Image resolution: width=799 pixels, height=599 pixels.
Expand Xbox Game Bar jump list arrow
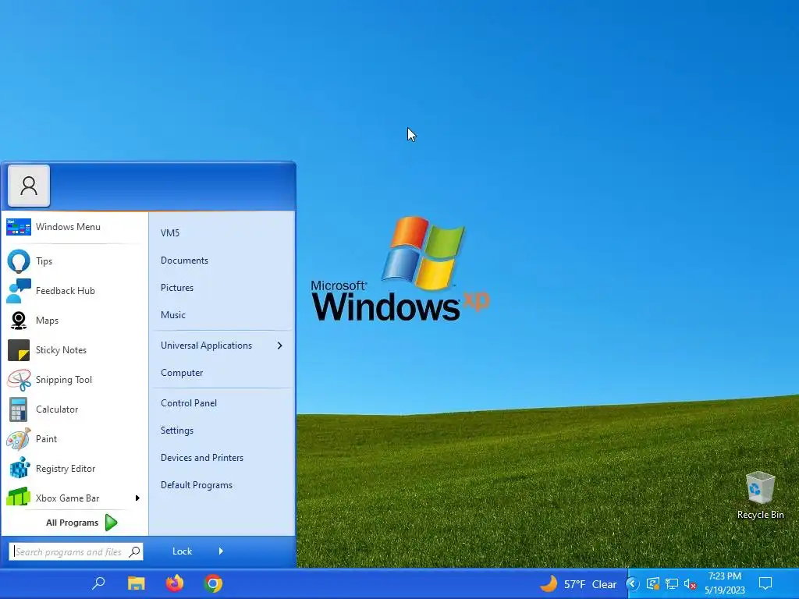pyautogui.click(x=137, y=498)
